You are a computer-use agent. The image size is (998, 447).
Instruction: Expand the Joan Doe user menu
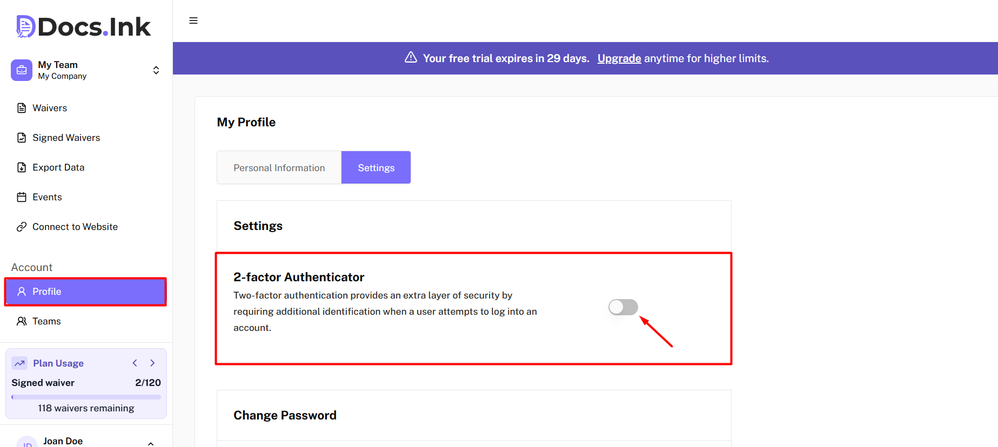coord(151,443)
